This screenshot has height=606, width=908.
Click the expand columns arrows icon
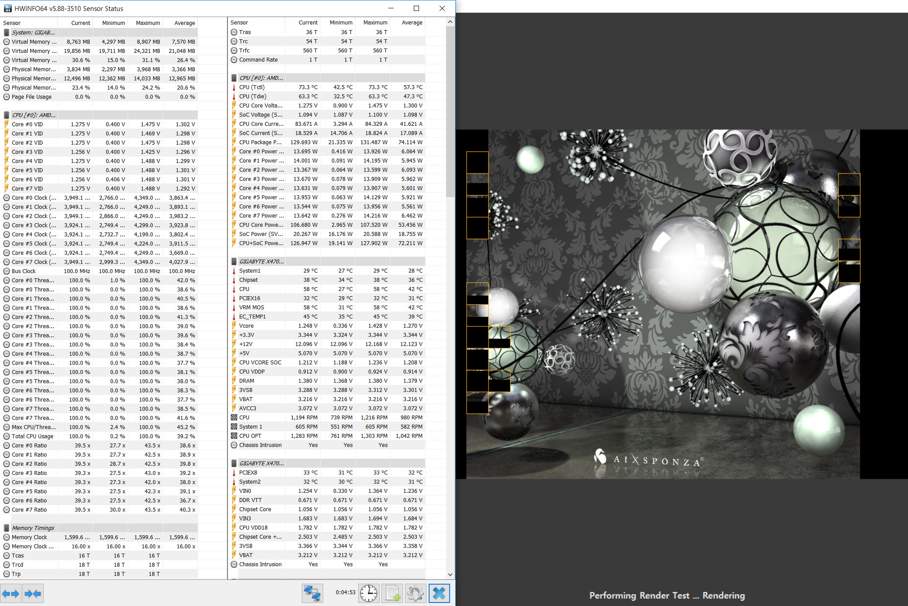(10, 593)
